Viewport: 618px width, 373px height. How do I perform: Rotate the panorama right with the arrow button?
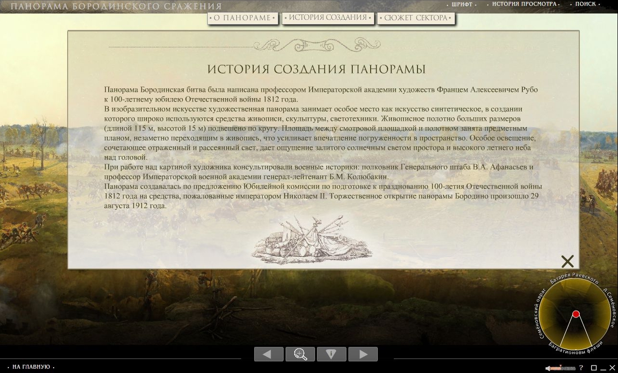pos(363,354)
